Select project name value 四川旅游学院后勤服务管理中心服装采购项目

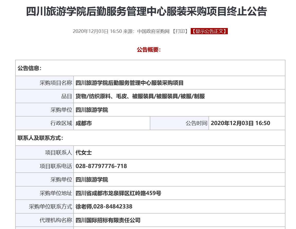pyautogui.click(x=129, y=83)
